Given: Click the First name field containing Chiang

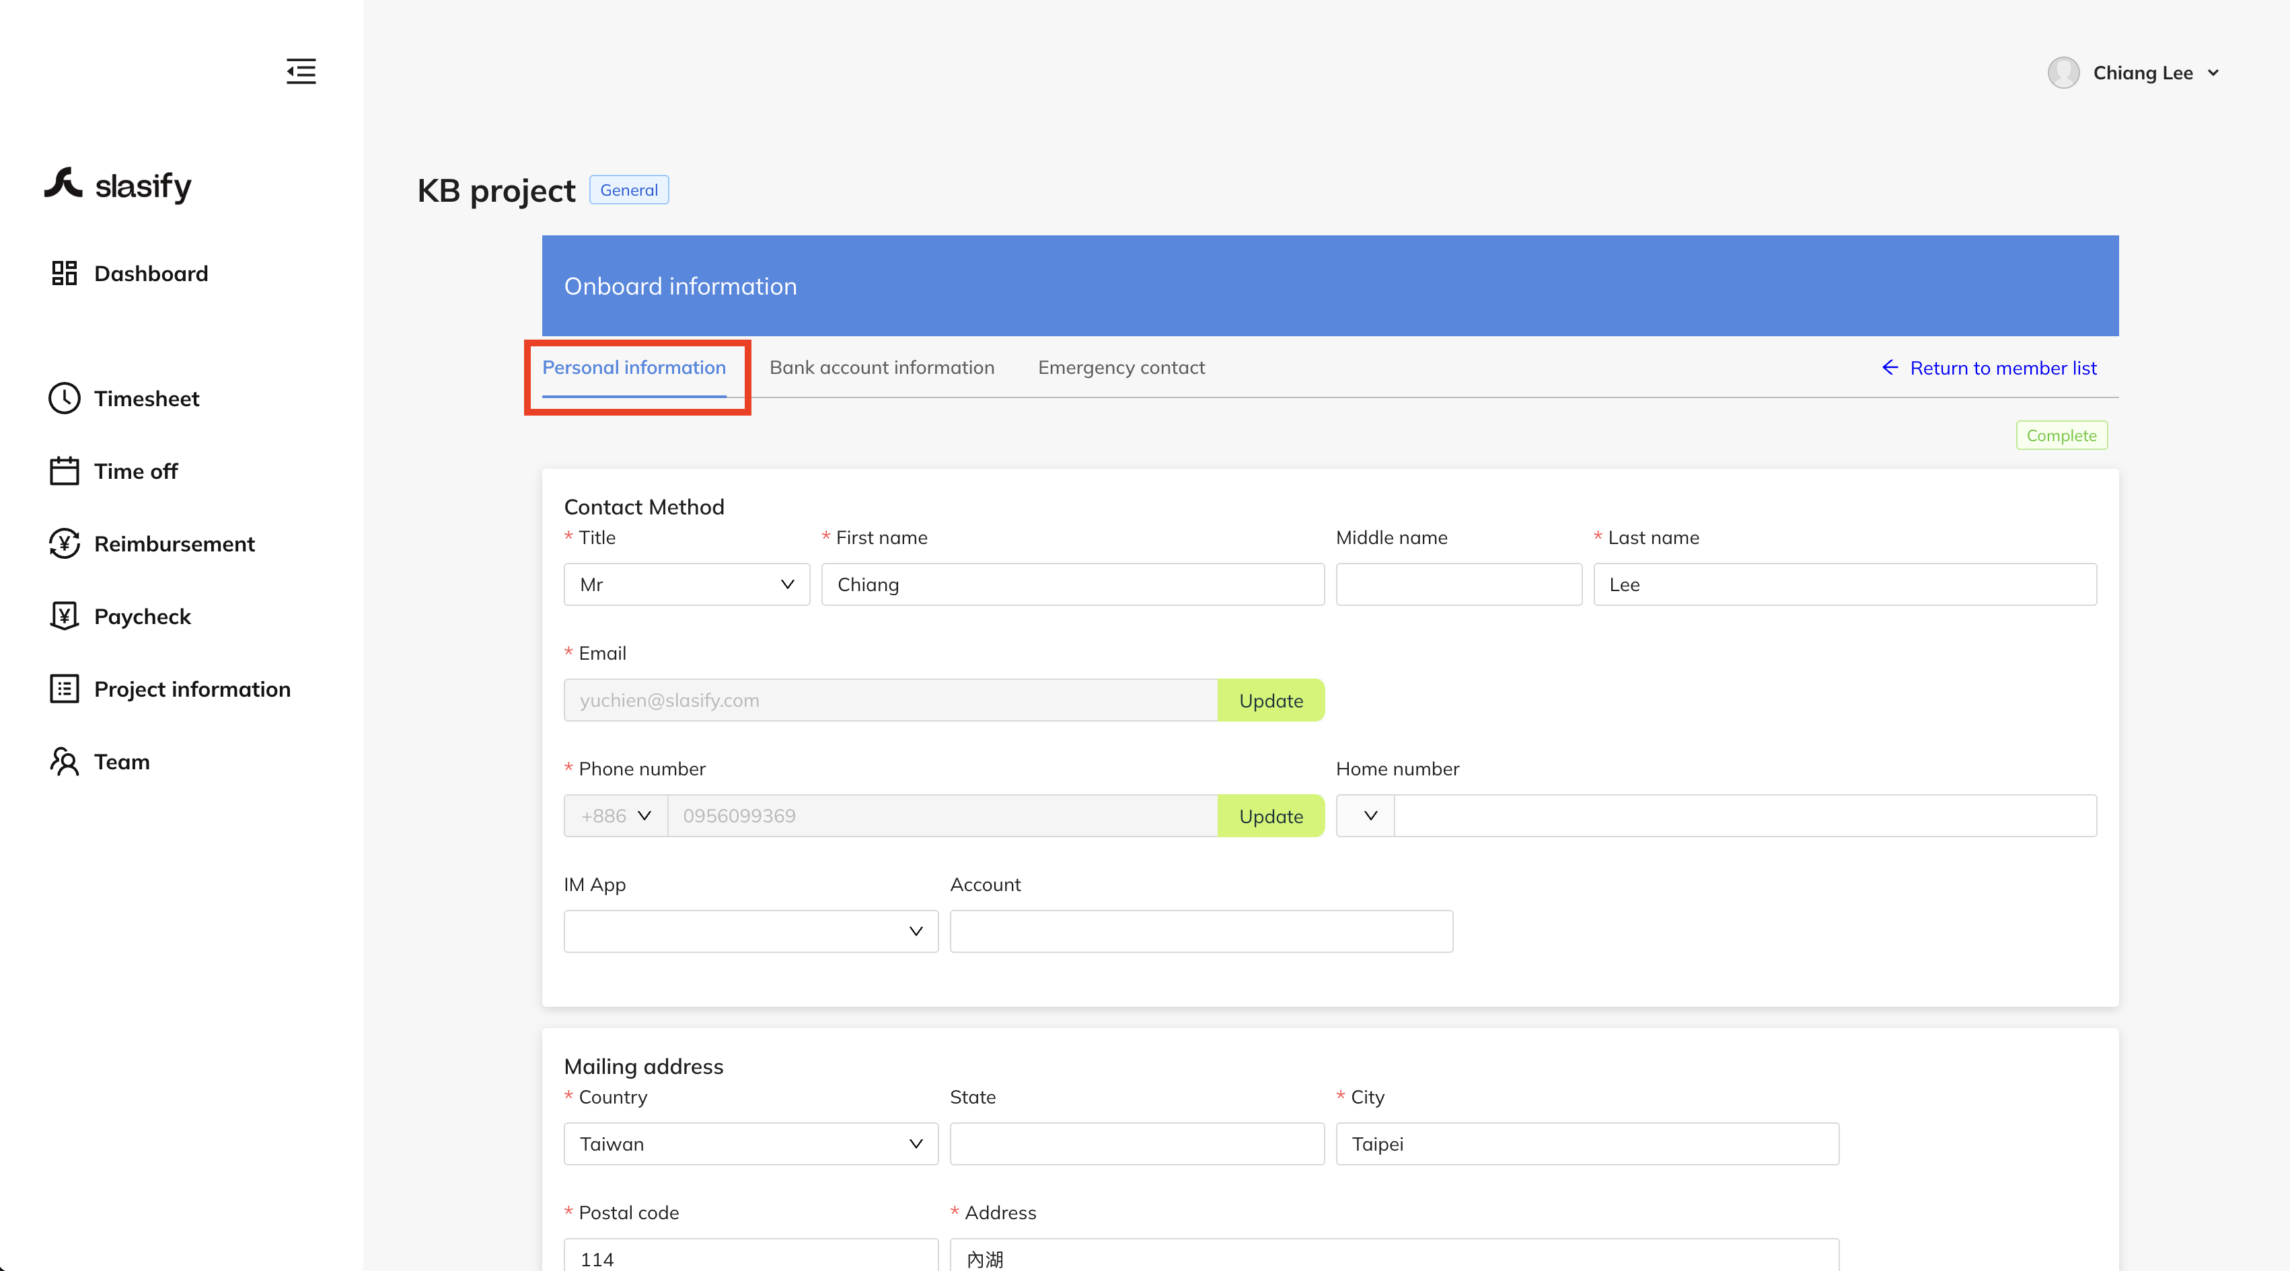Looking at the screenshot, I should coord(1072,584).
